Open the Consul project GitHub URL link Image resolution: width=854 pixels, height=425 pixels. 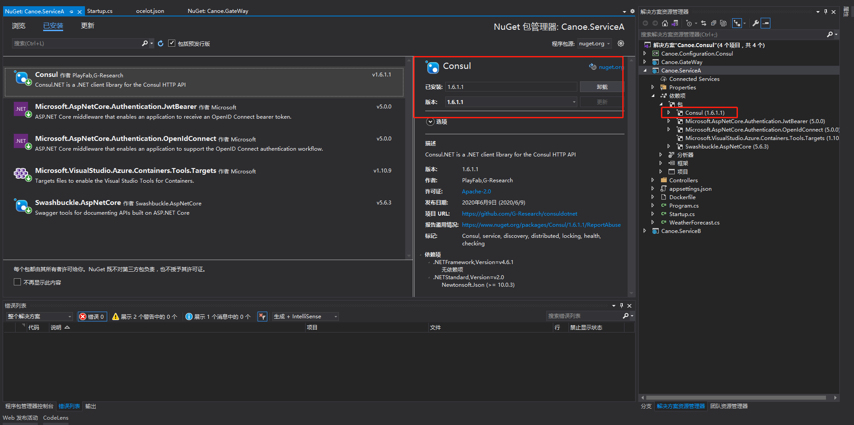click(x=519, y=213)
